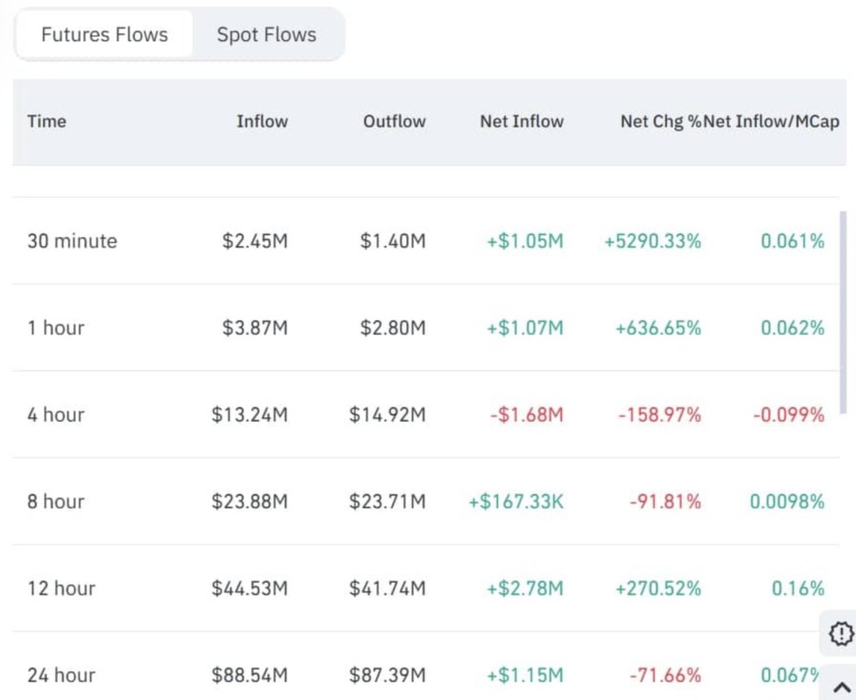
Task: Select the Futures Flows tab
Action: pyautogui.click(x=104, y=35)
